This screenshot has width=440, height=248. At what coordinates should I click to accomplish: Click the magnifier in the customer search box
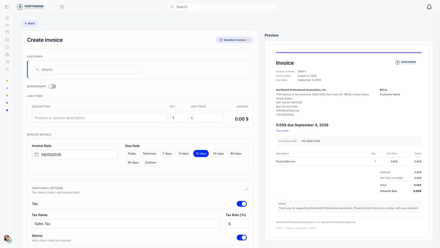(x=37, y=69)
